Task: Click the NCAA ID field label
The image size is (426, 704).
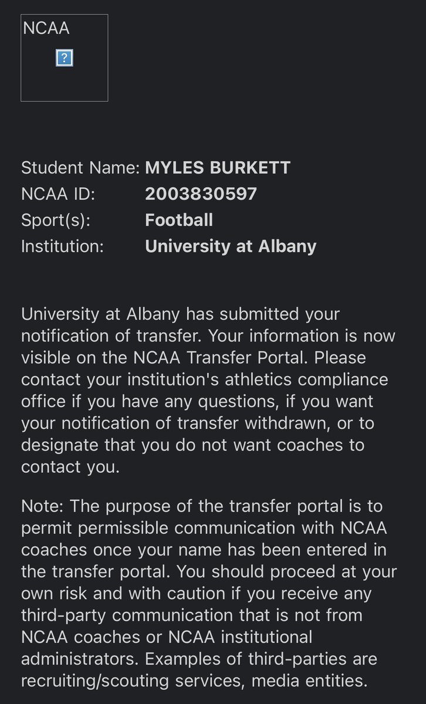Action: point(58,194)
